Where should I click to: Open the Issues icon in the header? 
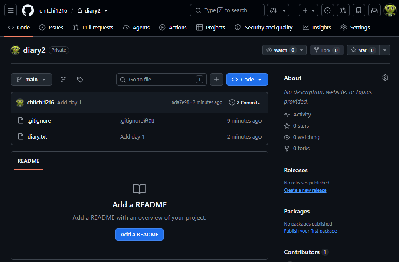click(x=327, y=10)
